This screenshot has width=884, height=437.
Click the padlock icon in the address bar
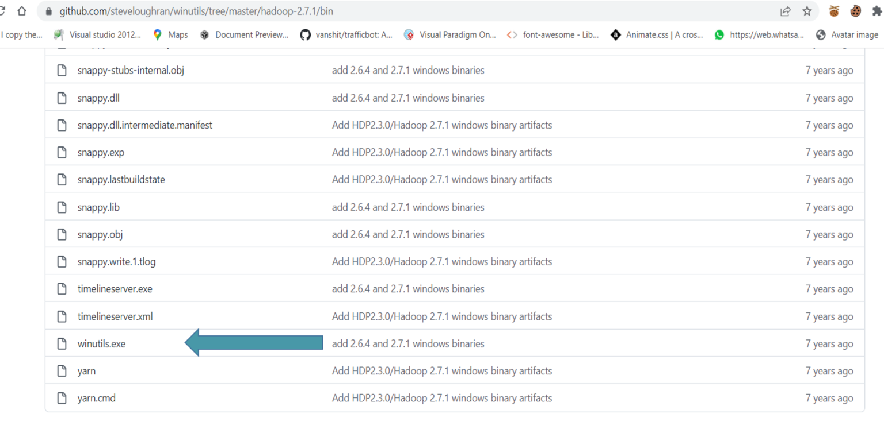pyautogui.click(x=49, y=10)
